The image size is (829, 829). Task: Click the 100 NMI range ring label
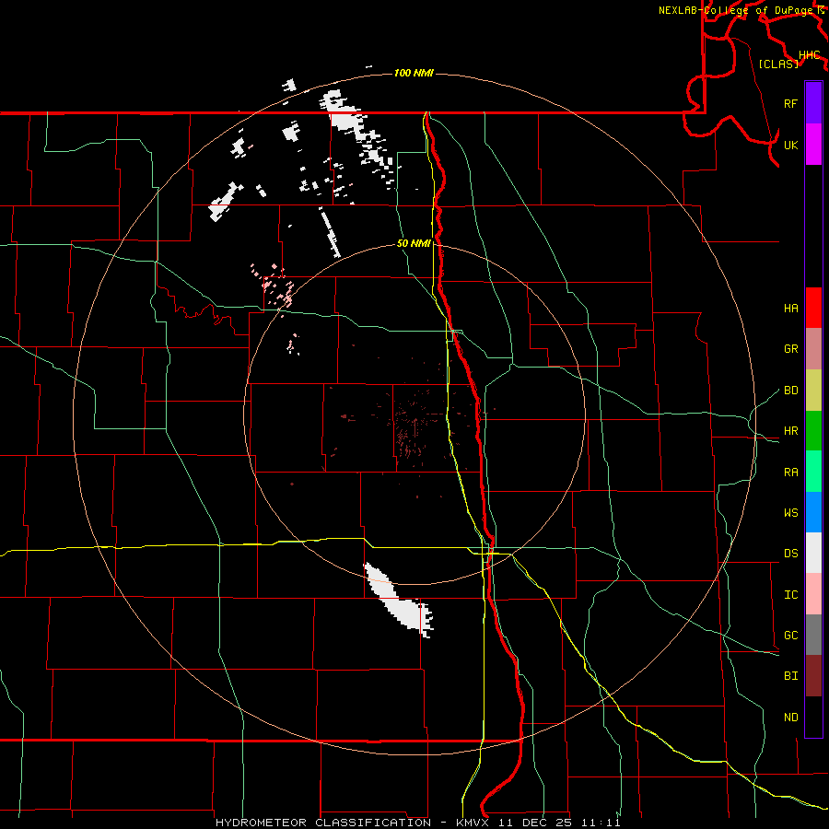click(414, 73)
